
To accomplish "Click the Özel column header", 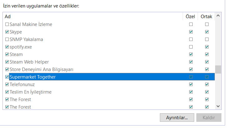I will [190, 16].
